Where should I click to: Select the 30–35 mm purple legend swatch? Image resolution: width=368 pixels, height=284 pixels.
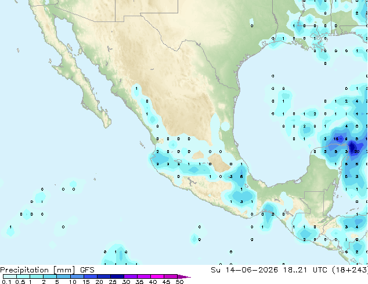pos(130,276)
